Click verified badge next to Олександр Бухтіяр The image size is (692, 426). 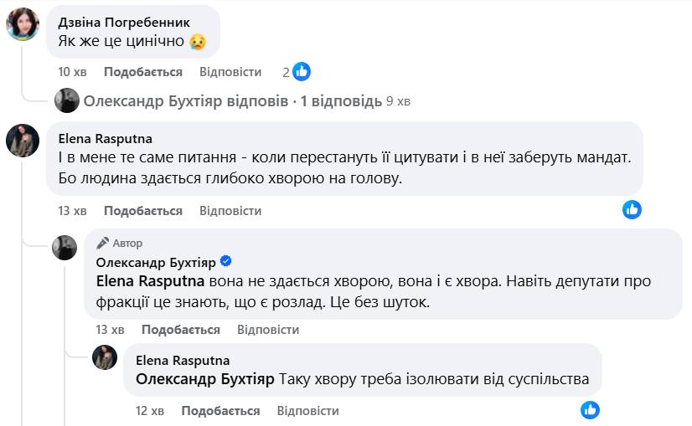point(225,261)
